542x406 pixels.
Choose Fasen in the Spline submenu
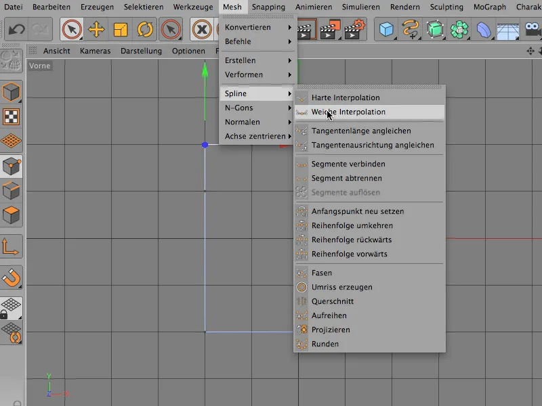point(369,273)
